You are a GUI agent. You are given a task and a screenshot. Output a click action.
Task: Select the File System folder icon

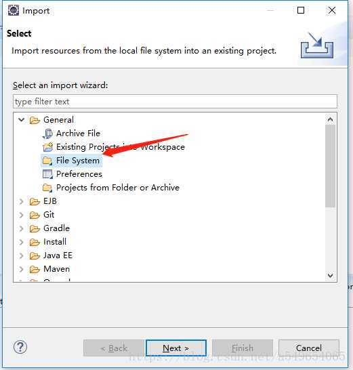[x=47, y=161]
